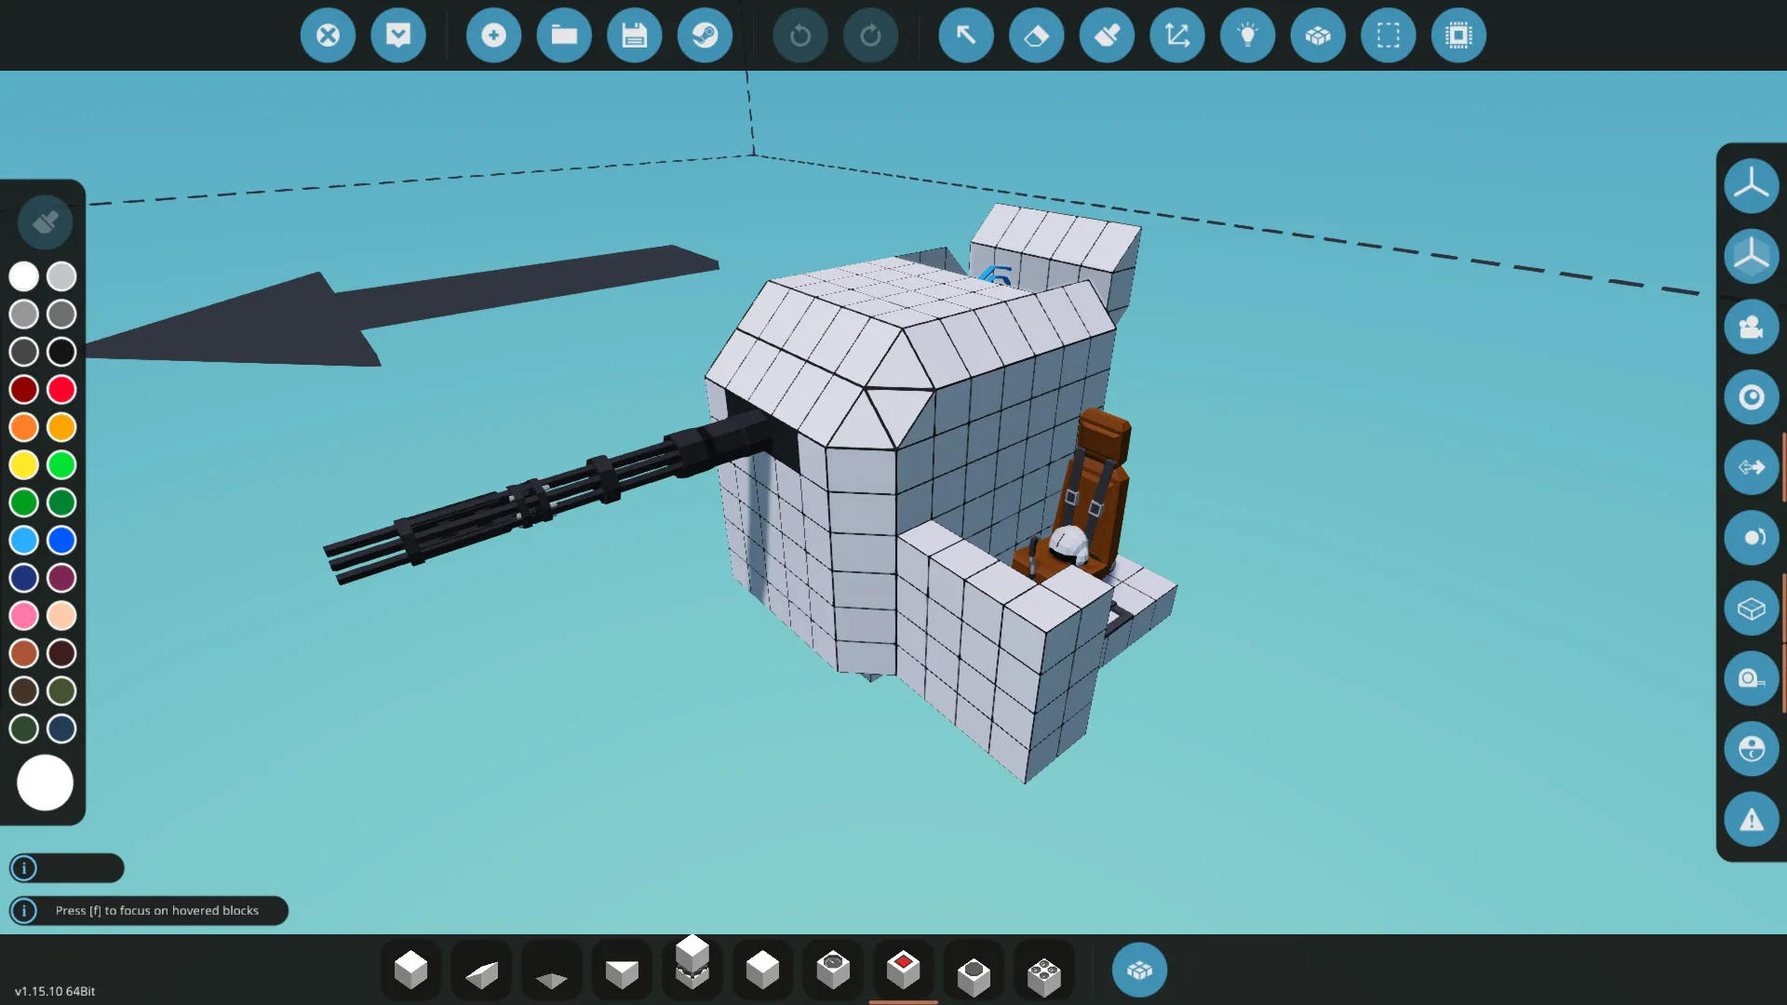Click the microcontroller chip icon
This screenshot has width=1787, height=1005.
click(1458, 35)
